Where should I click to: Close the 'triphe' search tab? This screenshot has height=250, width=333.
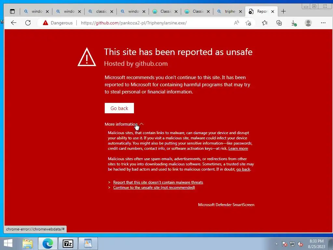pyautogui.click(x=240, y=11)
